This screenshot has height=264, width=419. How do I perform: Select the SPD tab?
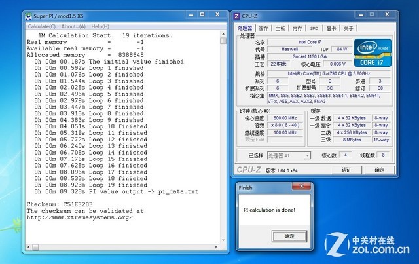[314, 28]
